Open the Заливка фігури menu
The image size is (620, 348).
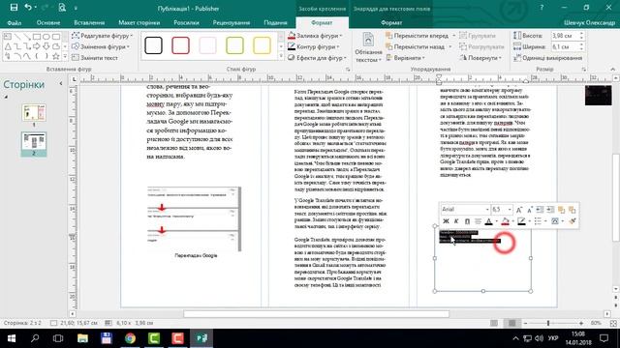(x=315, y=36)
